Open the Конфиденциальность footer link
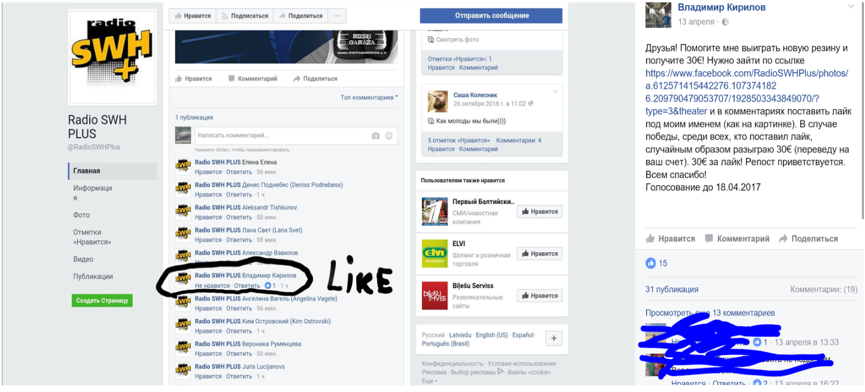Viewport: 865px width, 392px height. click(x=453, y=363)
